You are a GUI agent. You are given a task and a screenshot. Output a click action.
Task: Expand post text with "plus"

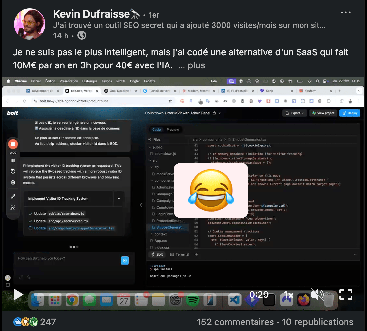point(196,65)
